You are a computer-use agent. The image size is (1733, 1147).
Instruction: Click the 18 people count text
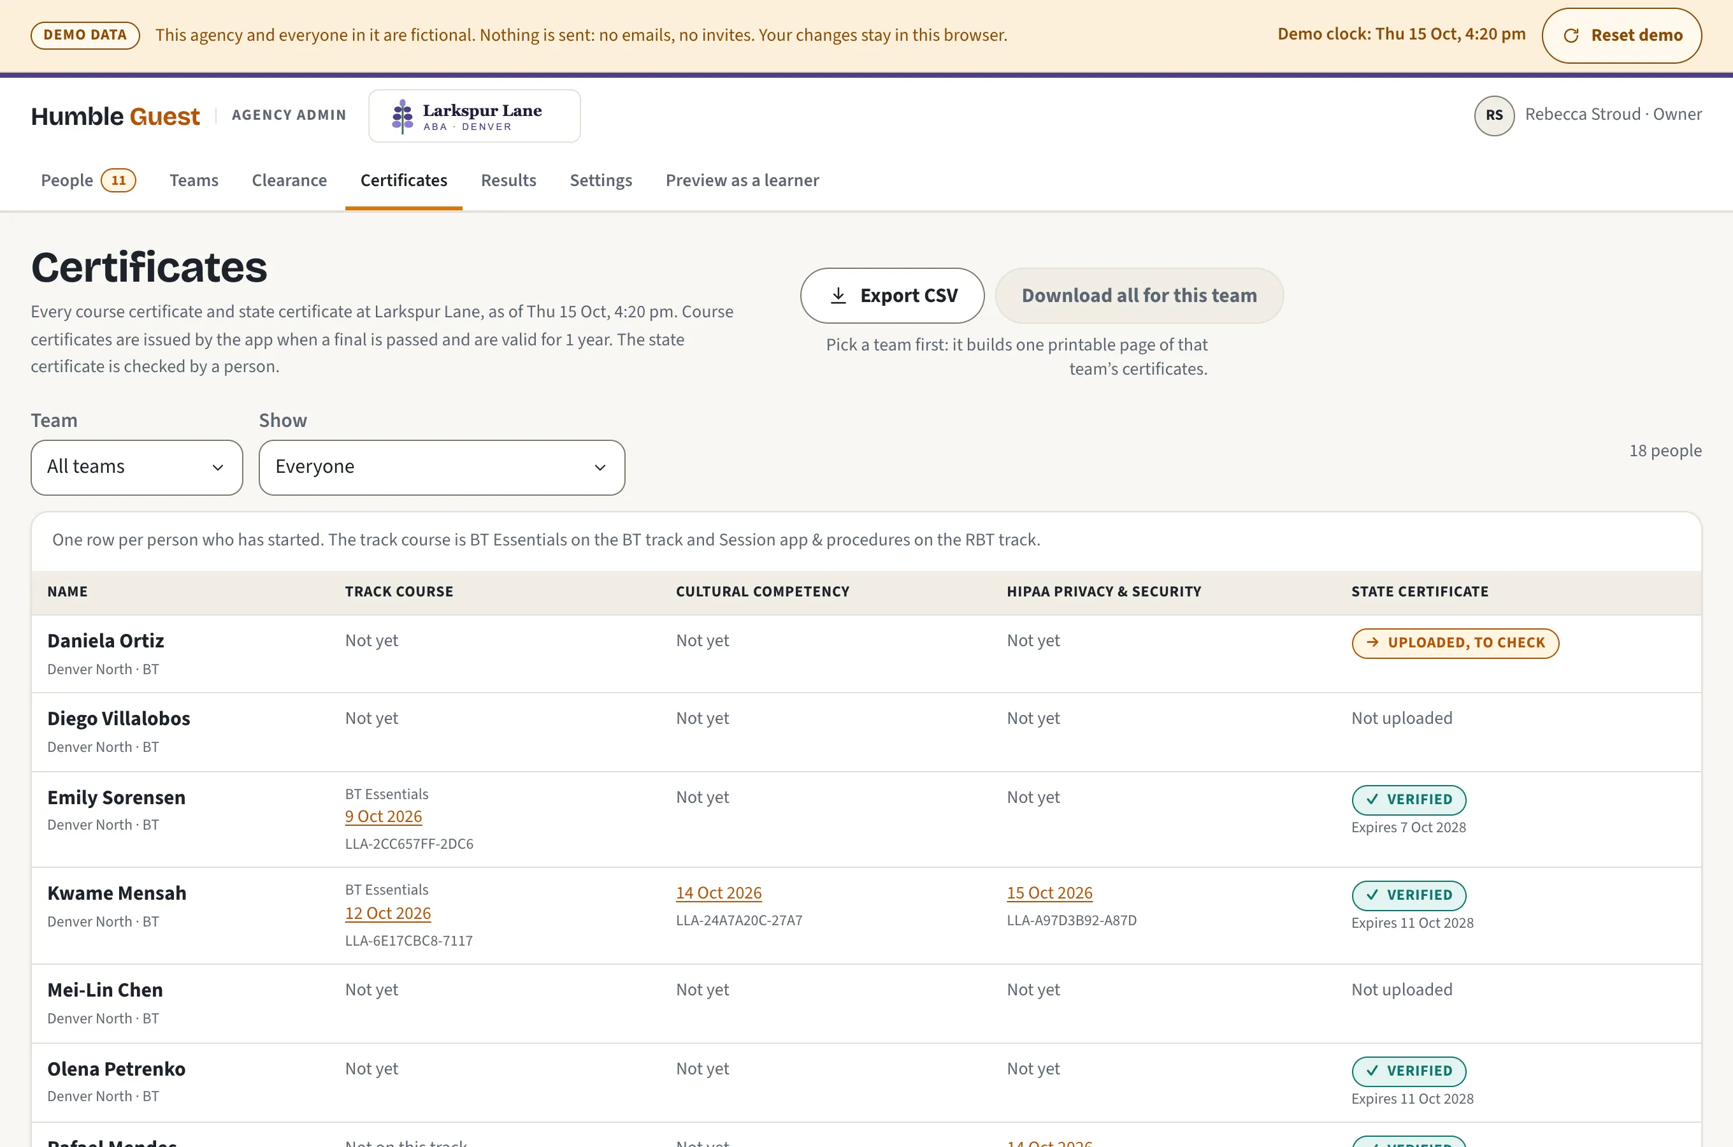click(1665, 451)
